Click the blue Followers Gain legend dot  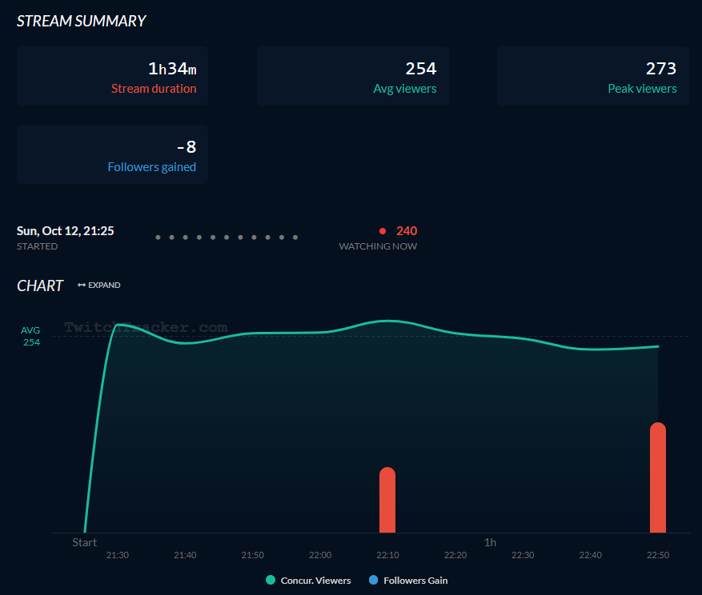(373, 580)
